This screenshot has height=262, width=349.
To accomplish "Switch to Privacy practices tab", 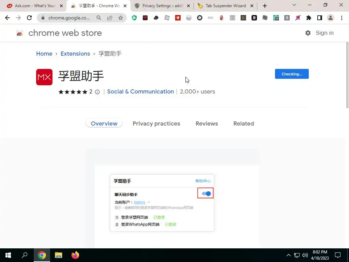I will click(x=156, y=123).
